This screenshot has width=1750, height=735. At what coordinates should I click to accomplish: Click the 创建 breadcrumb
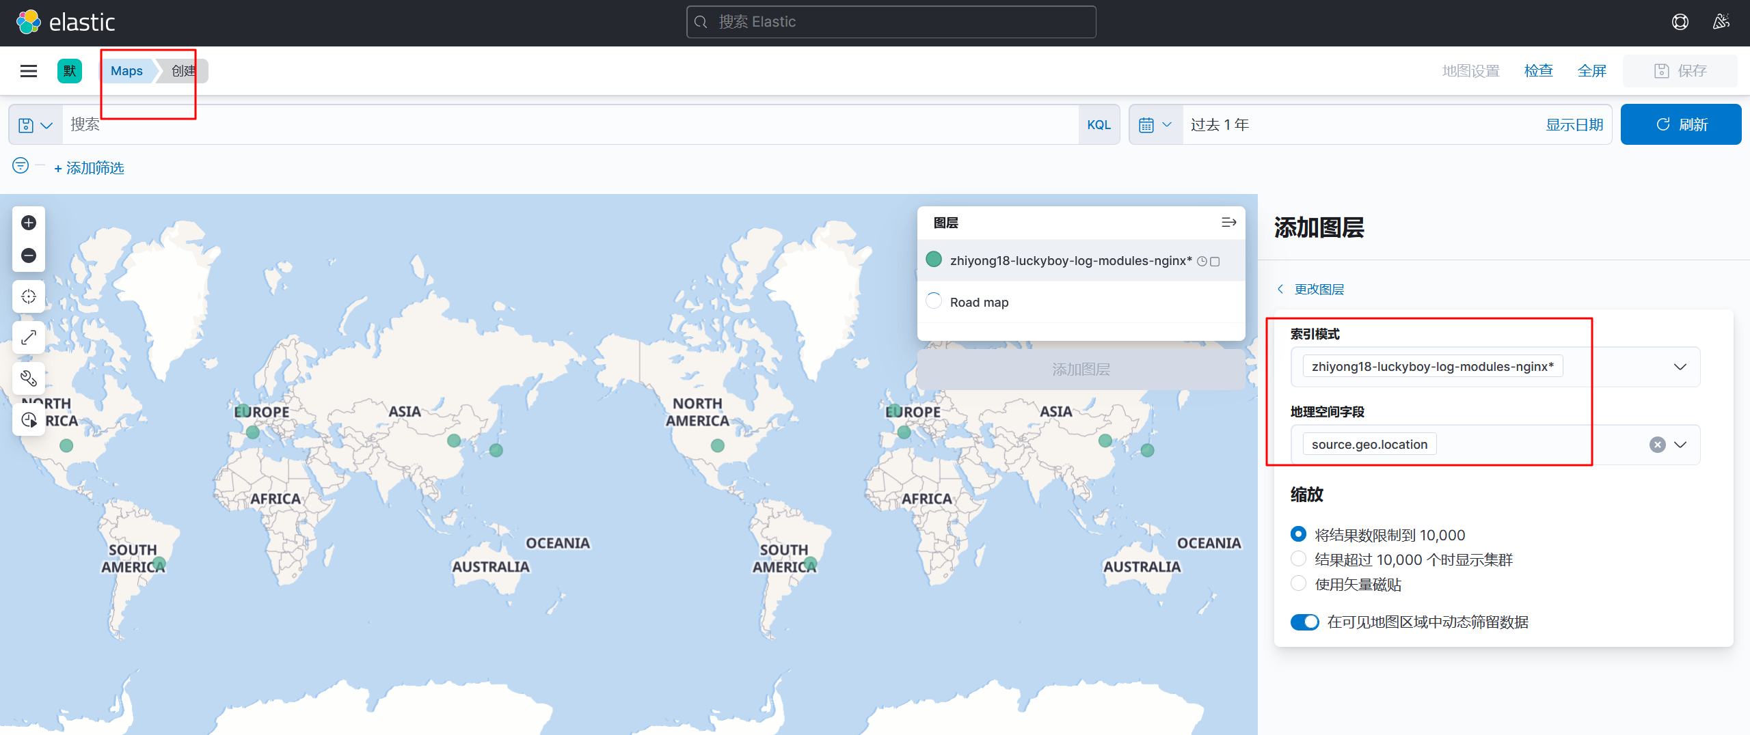[x=183, y=70]
